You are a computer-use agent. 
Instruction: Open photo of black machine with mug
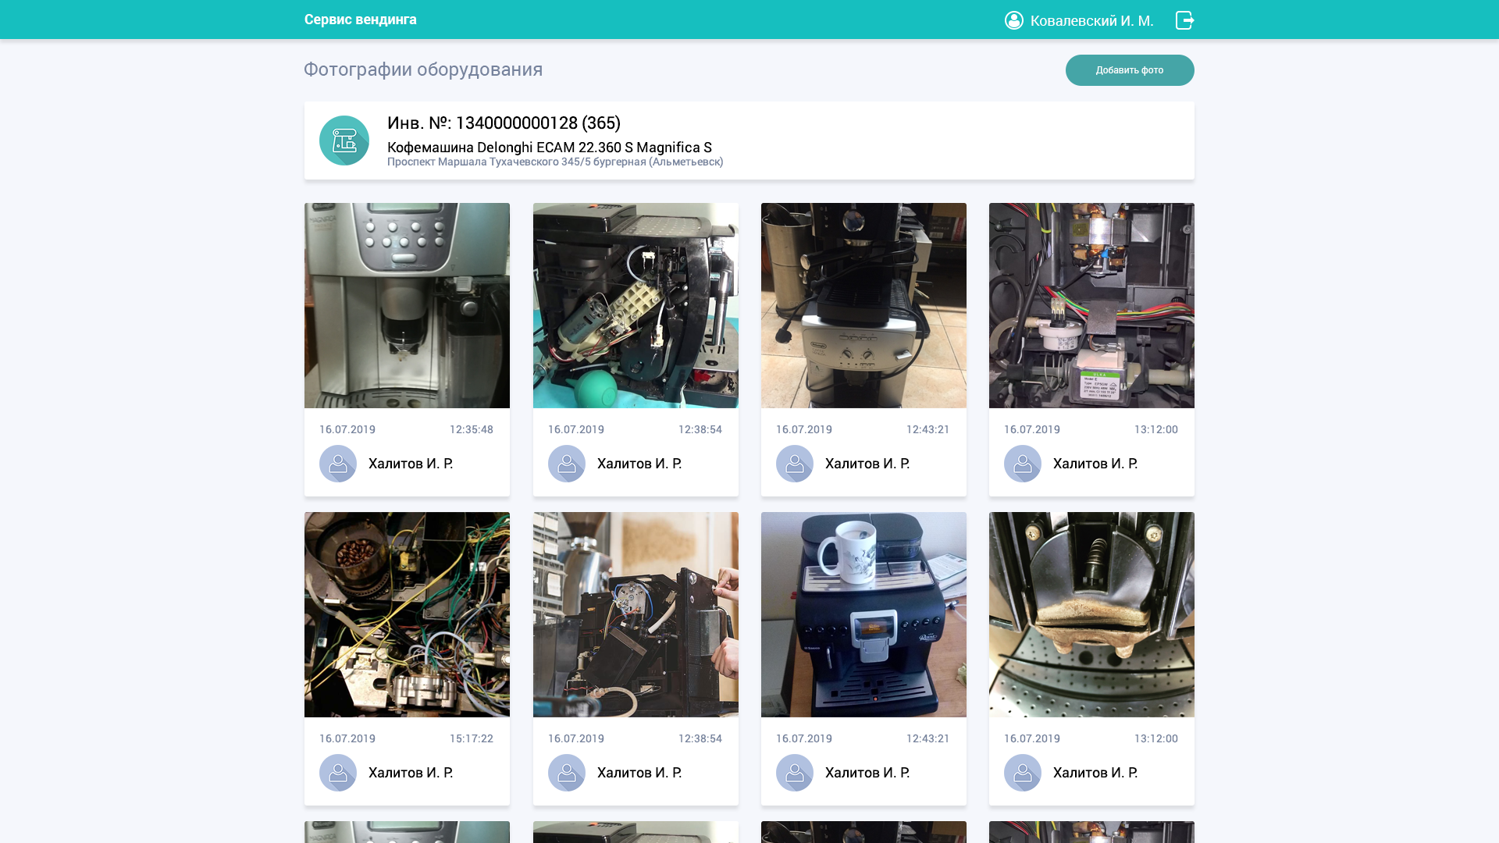[863, 614]
